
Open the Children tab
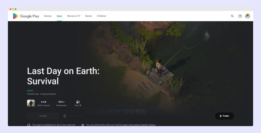101,16
